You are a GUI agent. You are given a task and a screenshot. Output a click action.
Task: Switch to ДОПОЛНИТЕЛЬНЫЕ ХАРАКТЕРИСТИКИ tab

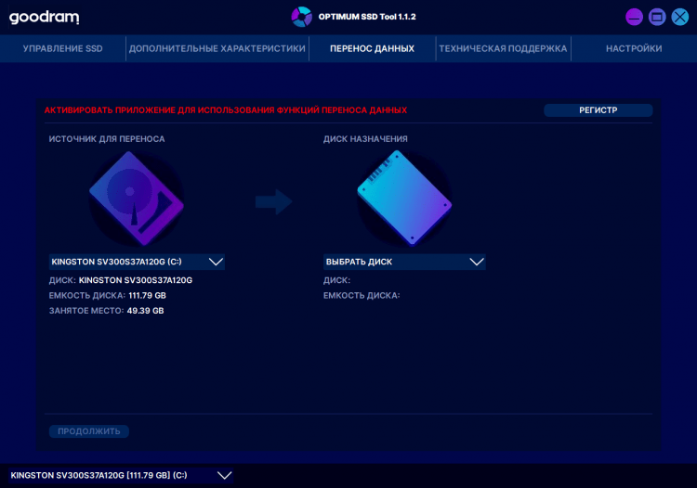(x=217, y=48)
